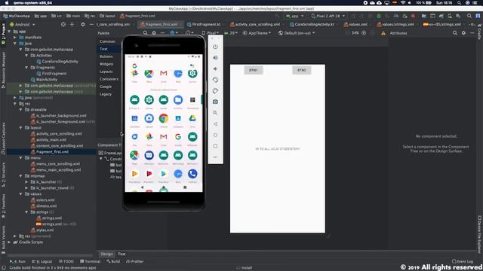The width and height of the screenshot is (483, 271).
Task: Open the AppTheme selector dropdown
Action: point(257,33)
